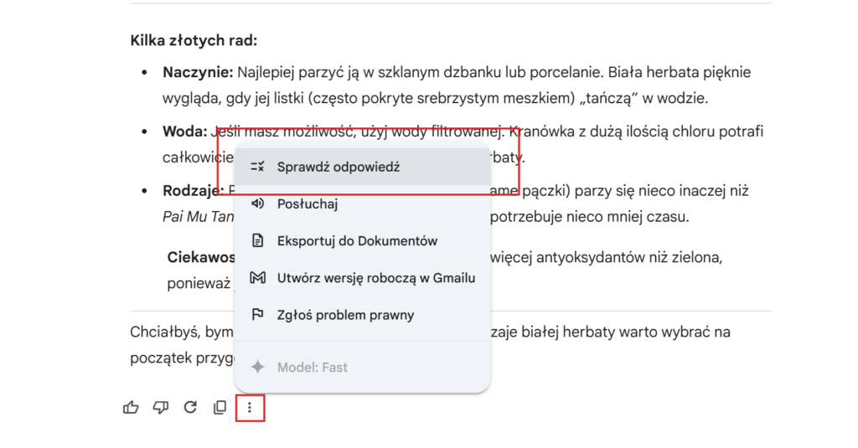This screenshot has width=858, height=448.
Task: Copy the response using the copy icon
Action: click(220, 408)
